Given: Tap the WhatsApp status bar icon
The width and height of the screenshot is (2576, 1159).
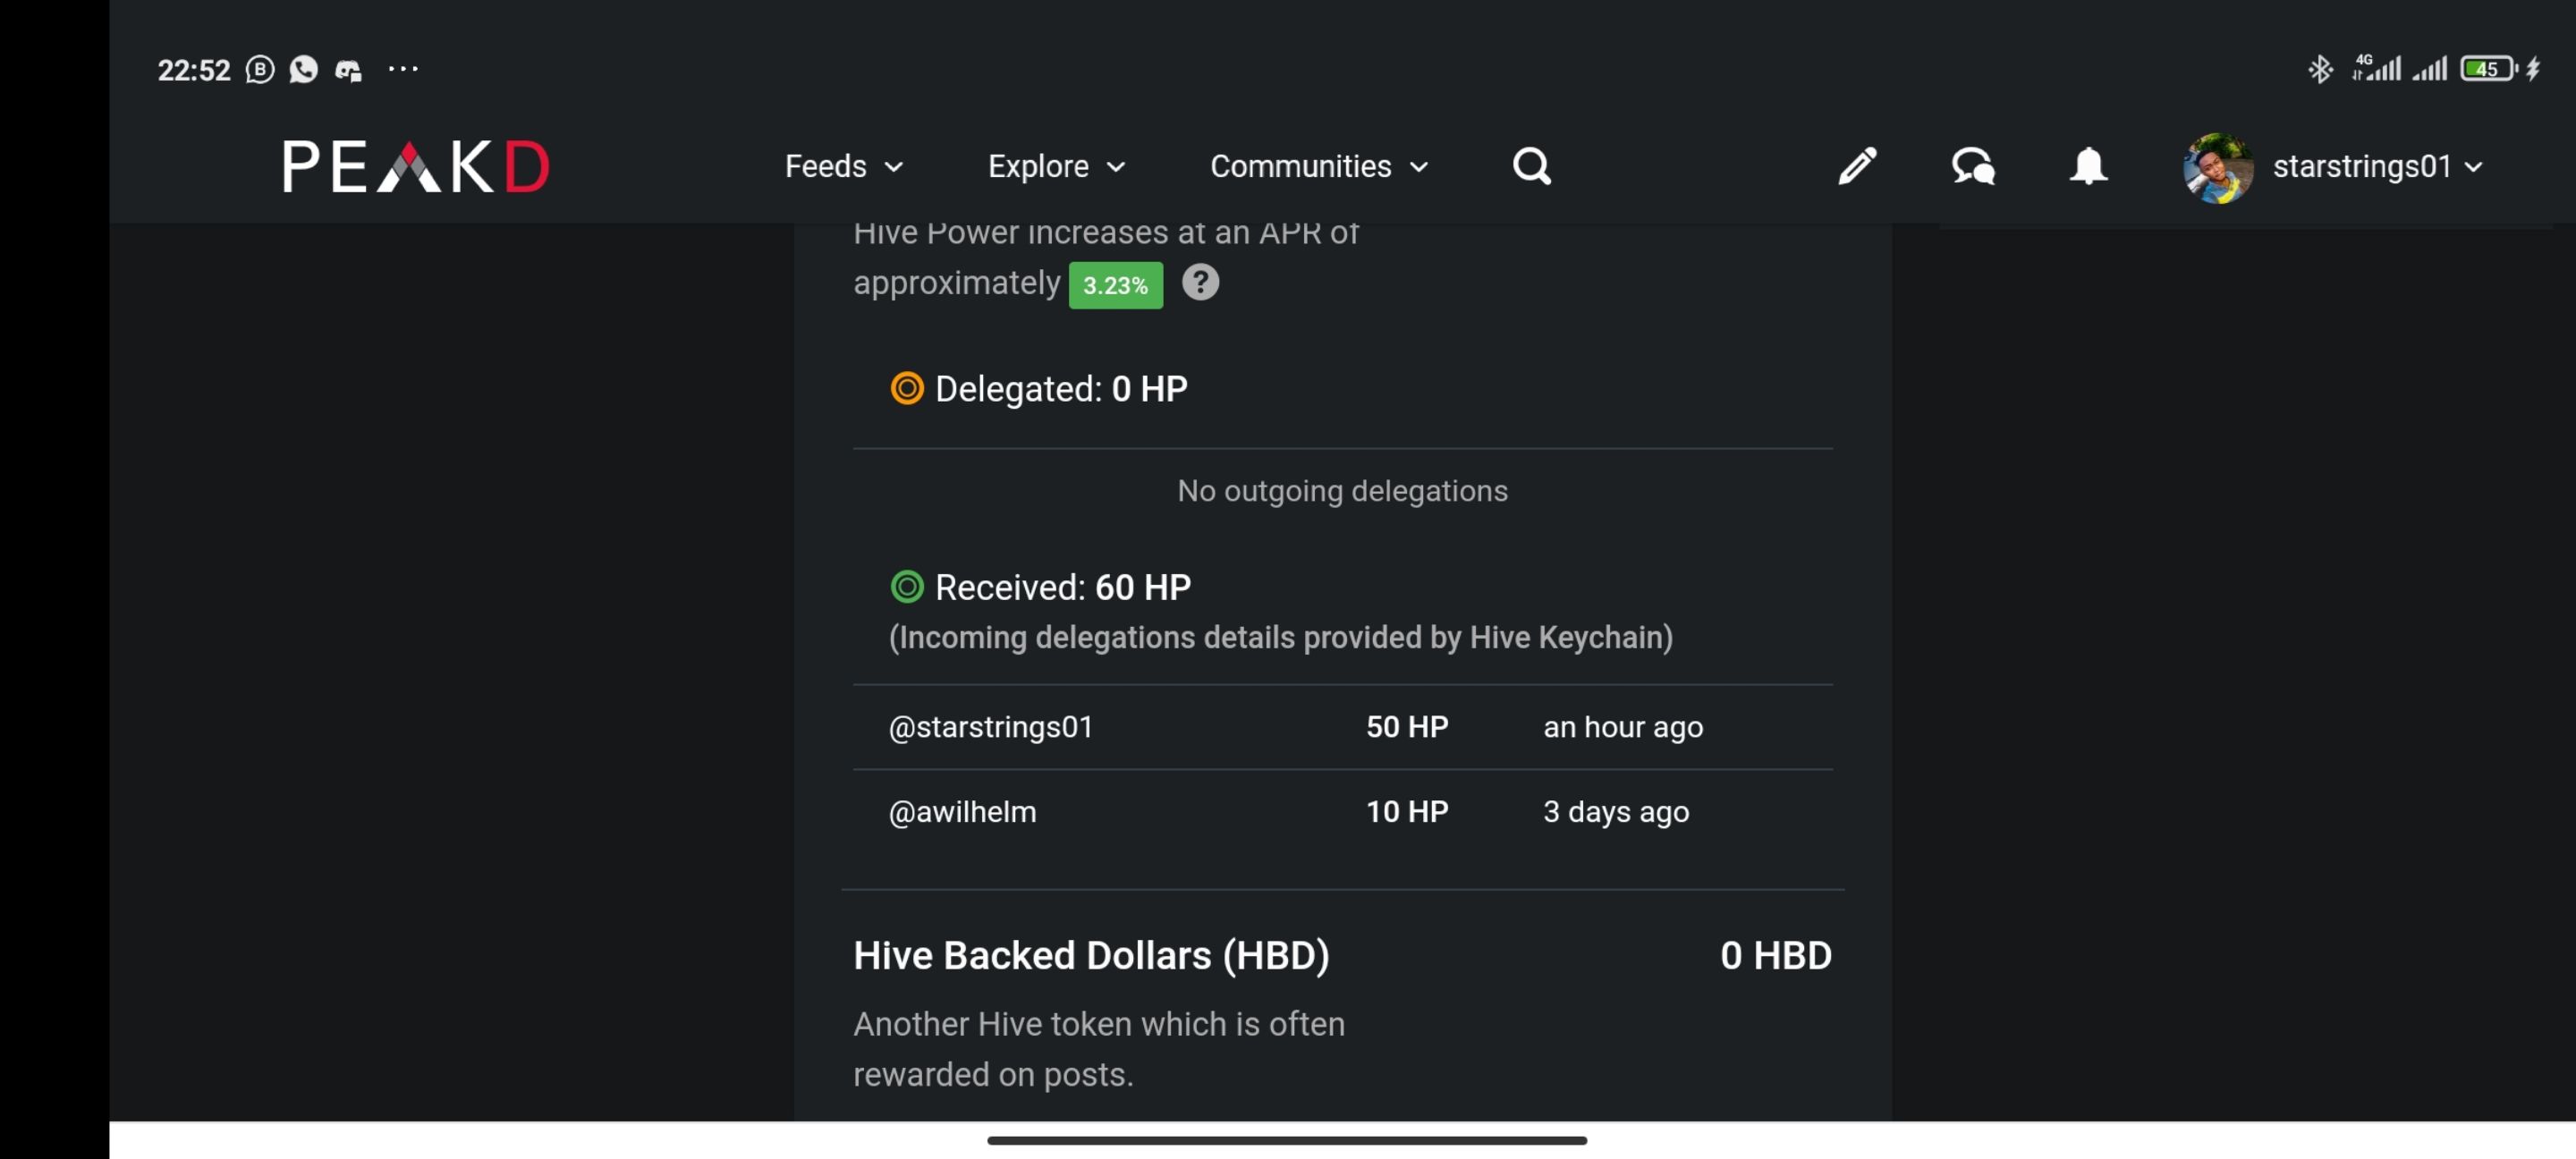Looking at the screenshot, I should [x=304, y=69].
